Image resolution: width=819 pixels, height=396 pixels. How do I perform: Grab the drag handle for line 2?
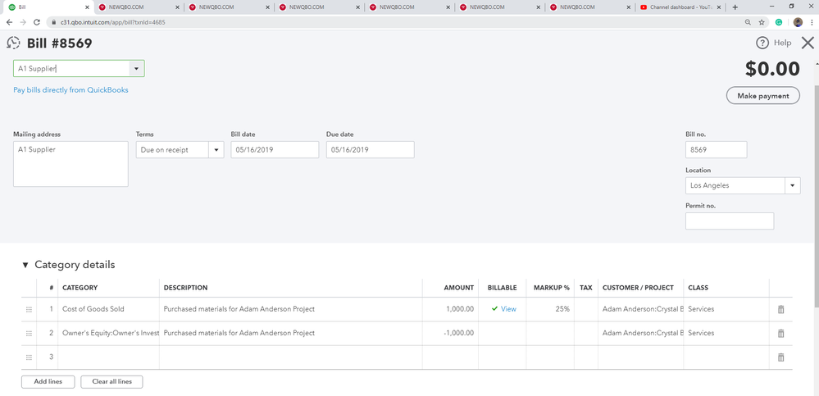click(29, 334)
